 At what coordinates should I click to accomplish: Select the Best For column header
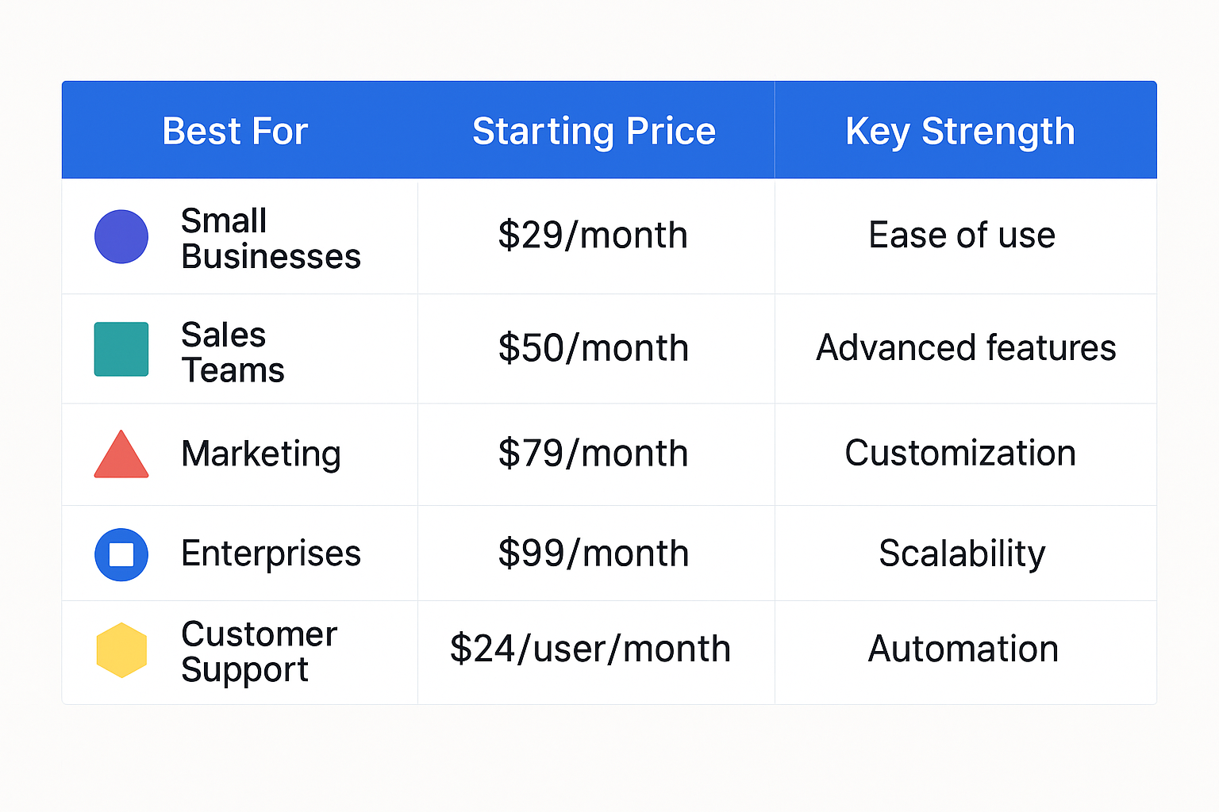[235, 131]
